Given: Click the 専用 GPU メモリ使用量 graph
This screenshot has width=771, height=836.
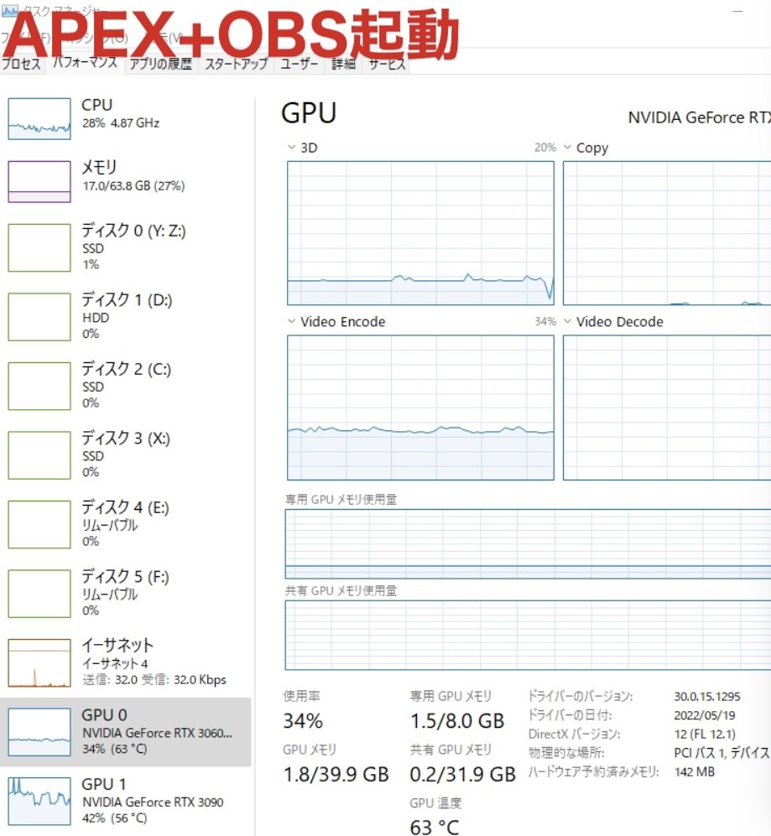Looking at the screenshot, I should click(528, 544).
